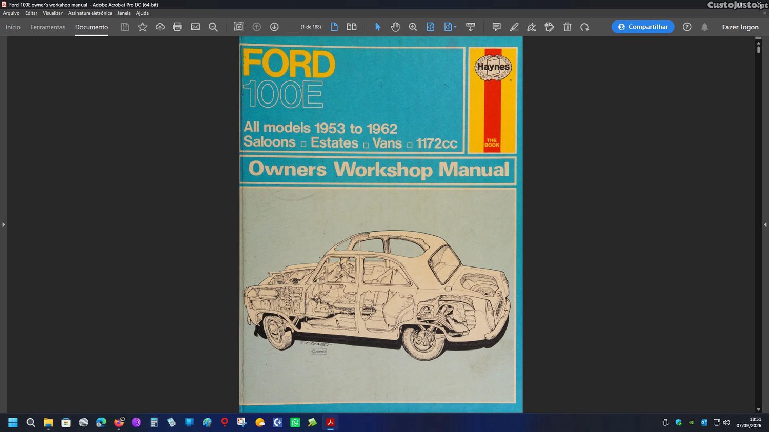
Task: Expand the left navigation pane
Action: point(3,224)
